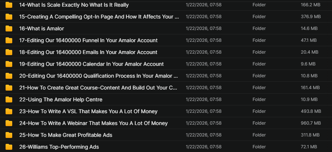
Task: Open 25-How To Make Great Profitable Ads
Action: 66,135
